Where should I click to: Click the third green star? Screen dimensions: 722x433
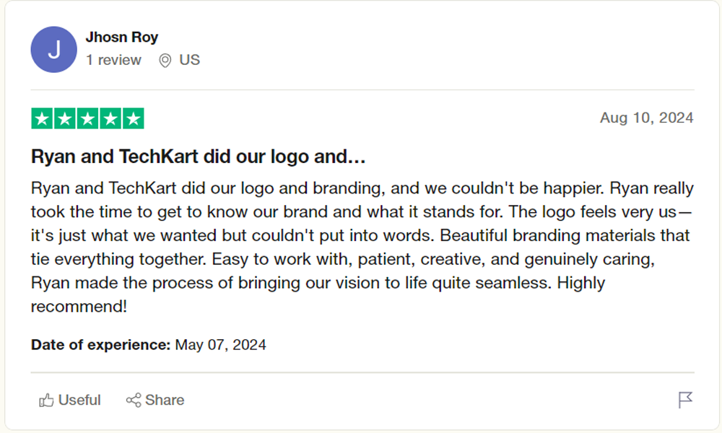[x=87, y=119]
